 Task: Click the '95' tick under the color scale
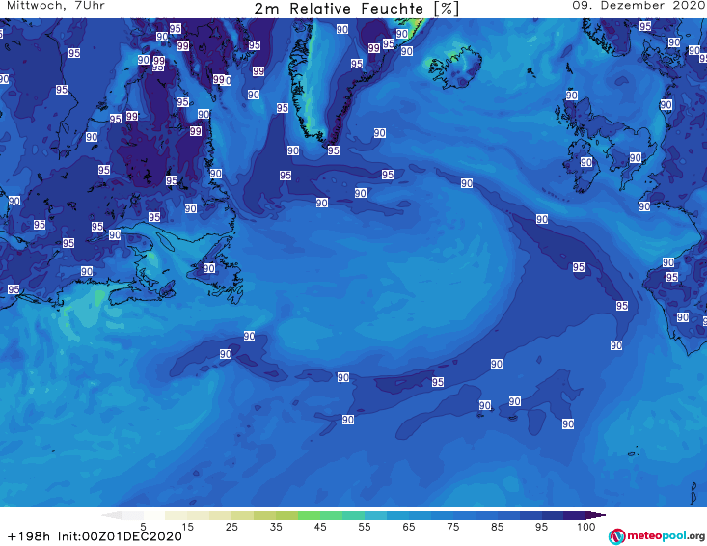pyautogui.click(x=541, y=527)
